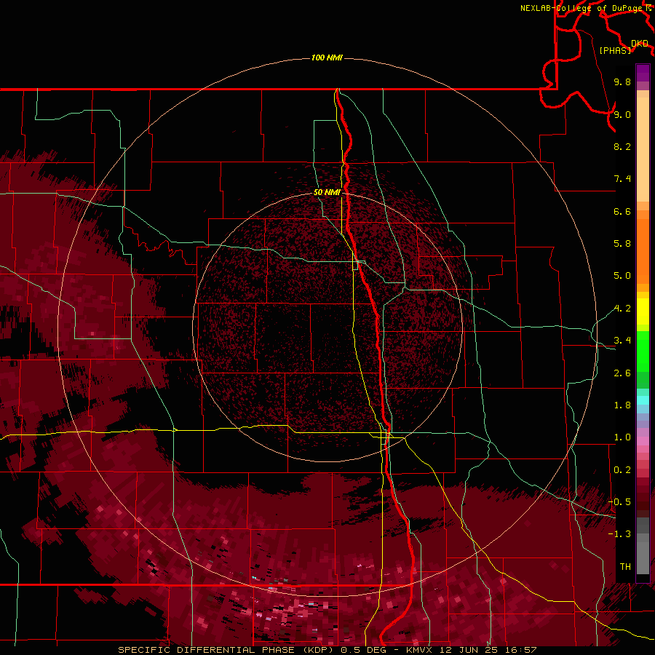Click the dark orange segment of the color bar

pos(643,250)
